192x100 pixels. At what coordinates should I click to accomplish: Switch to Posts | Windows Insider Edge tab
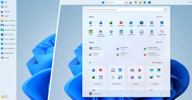8,49
